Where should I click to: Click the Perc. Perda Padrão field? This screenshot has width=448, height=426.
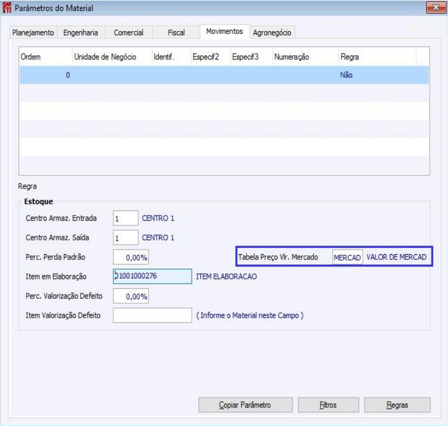pos(131,257)
